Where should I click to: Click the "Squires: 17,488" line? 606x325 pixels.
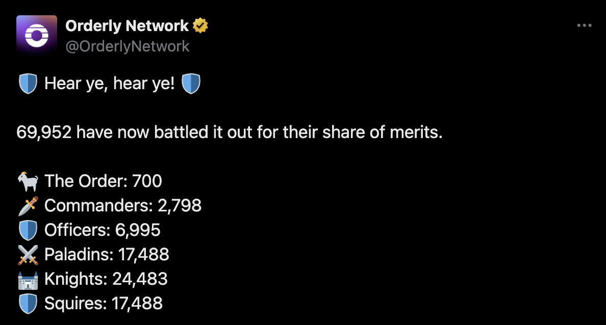click(104, 304)
